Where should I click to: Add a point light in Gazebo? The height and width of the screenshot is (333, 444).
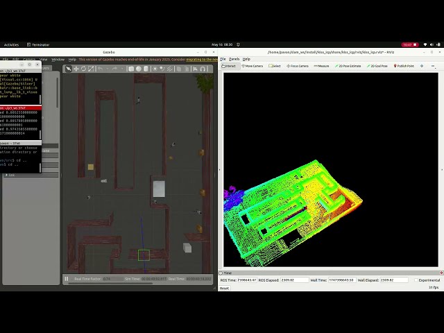coord(155,69)
